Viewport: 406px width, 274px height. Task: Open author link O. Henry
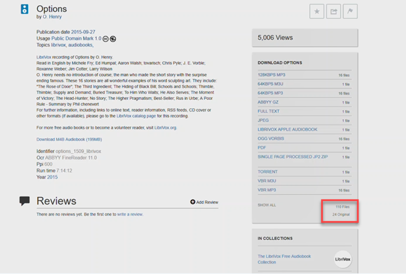point(52,17)
